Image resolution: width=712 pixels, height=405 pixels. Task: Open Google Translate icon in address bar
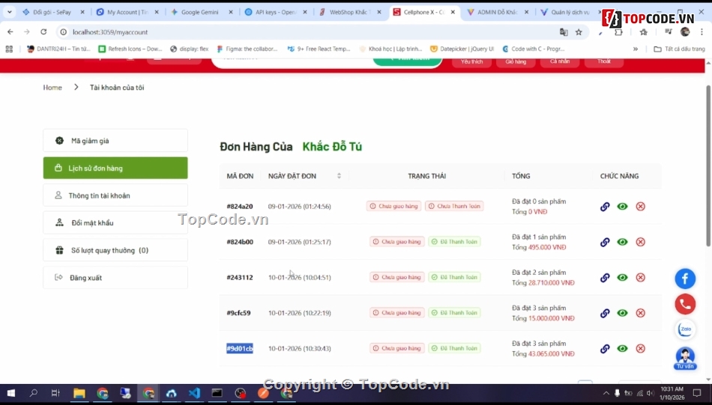click(x=564, y=31)
